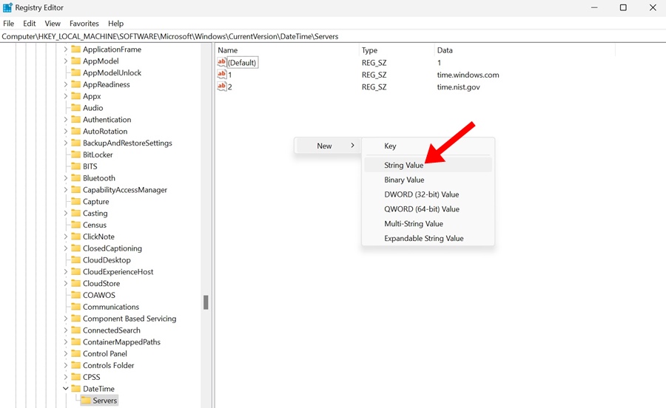Click the AppModelUnlock folder icon

click(x=76, y=72)
